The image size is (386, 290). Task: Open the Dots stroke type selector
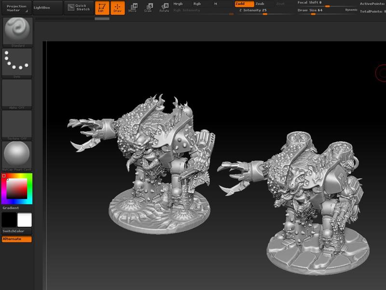click(x=17, y=63)
